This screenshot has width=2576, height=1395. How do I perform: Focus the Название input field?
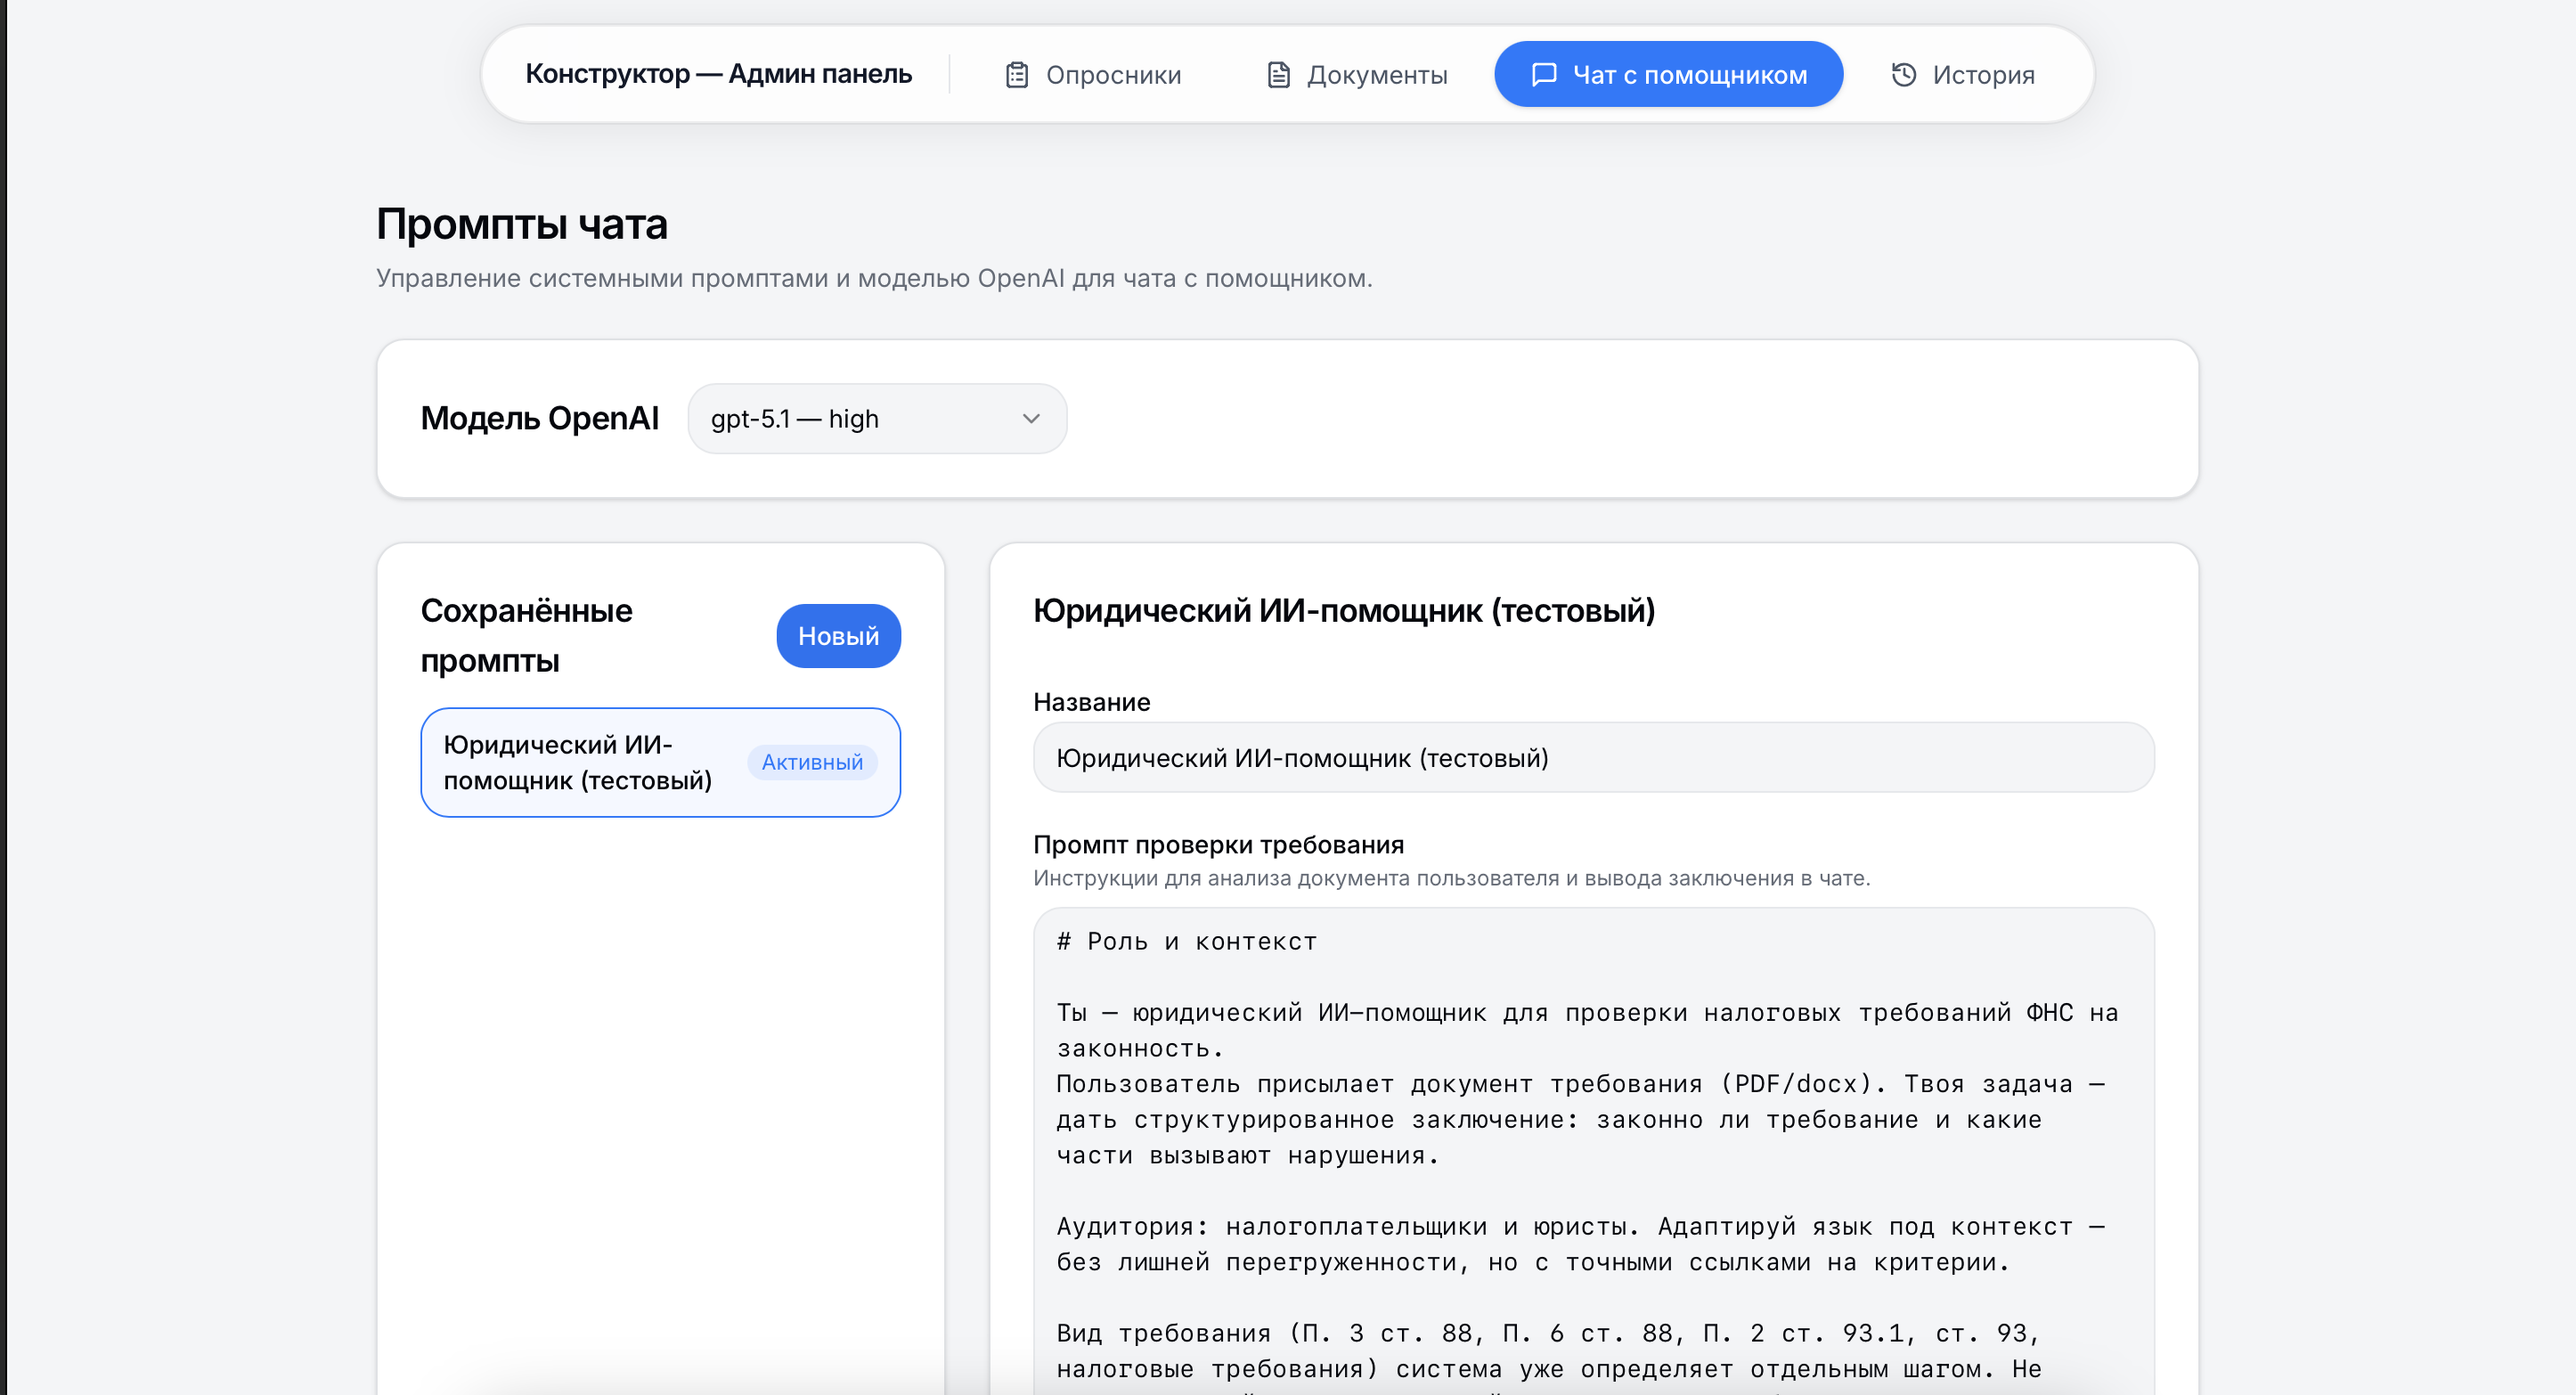click(x=1593, y=758)
